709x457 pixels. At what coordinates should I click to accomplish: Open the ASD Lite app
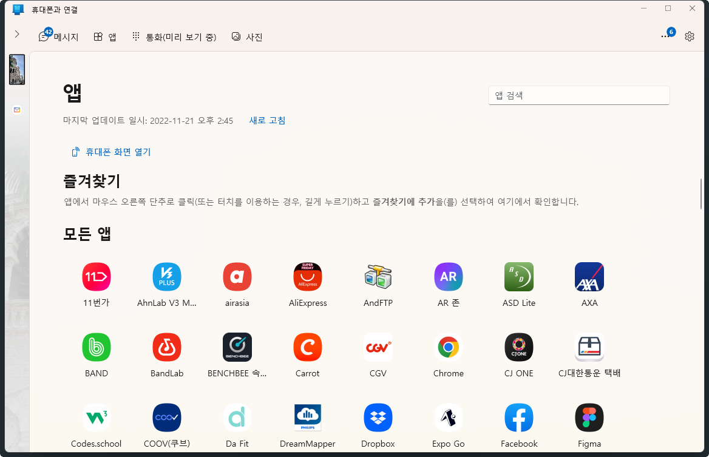click(518, 277)
